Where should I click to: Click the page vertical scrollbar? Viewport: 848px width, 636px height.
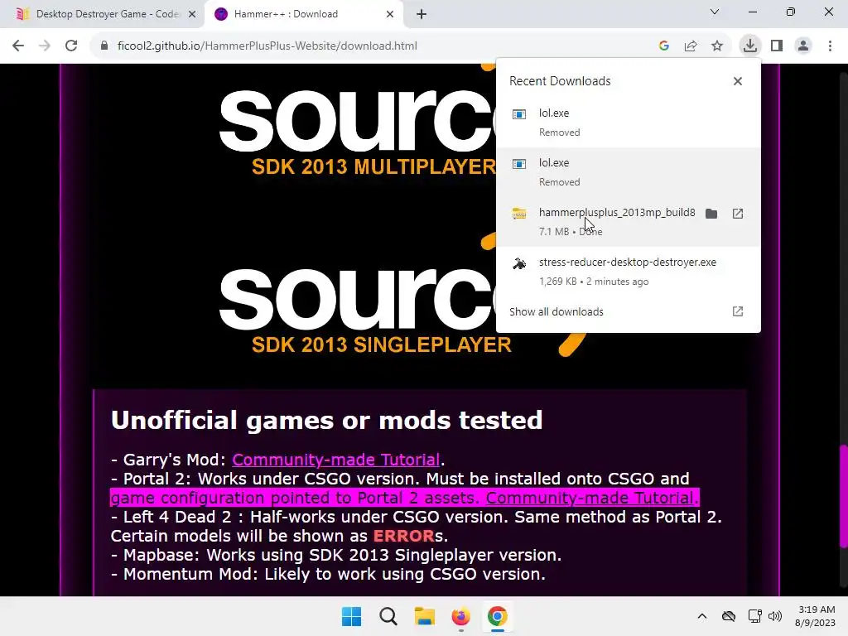tap(842, 495)
